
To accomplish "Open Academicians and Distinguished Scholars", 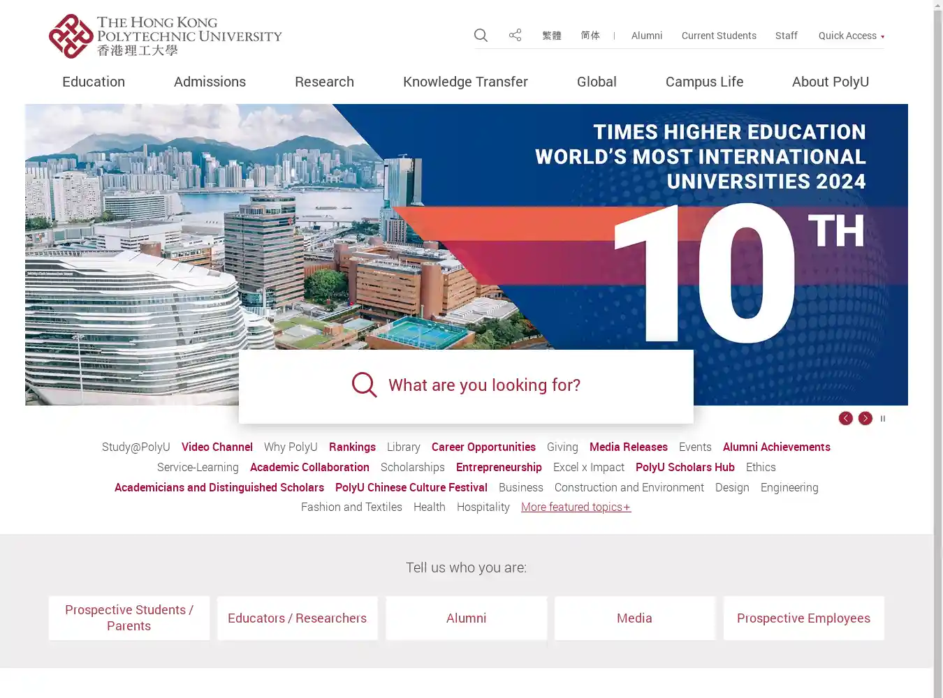I will (219, 487).
